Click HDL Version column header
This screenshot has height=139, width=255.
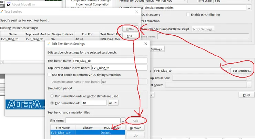113,127
